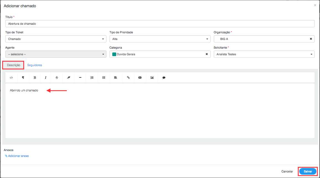
Task: Open Agente selection dropdown
Action: click(56, 54)
